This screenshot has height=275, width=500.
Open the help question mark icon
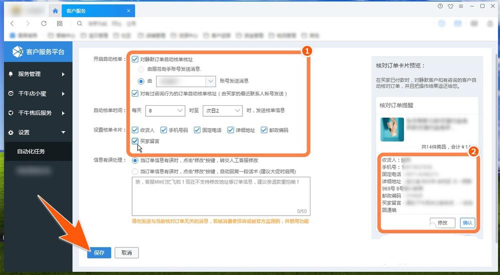440,6
